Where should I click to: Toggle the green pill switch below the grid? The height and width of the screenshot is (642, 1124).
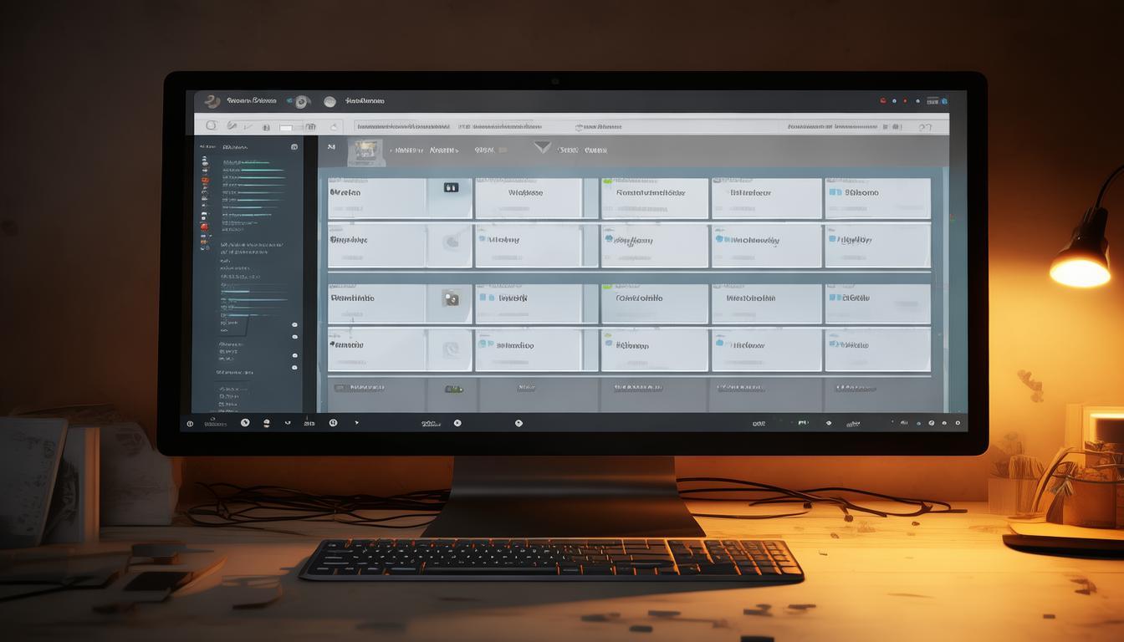click(453, 389)
